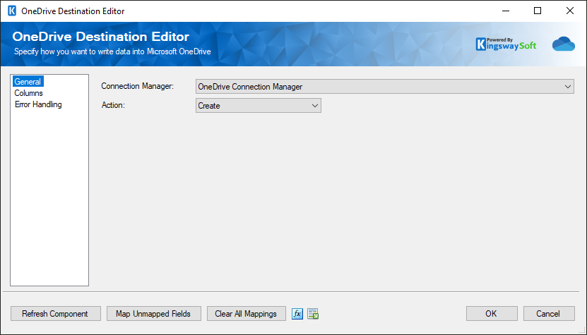Click the Cancel button

[x=548, y=314]
